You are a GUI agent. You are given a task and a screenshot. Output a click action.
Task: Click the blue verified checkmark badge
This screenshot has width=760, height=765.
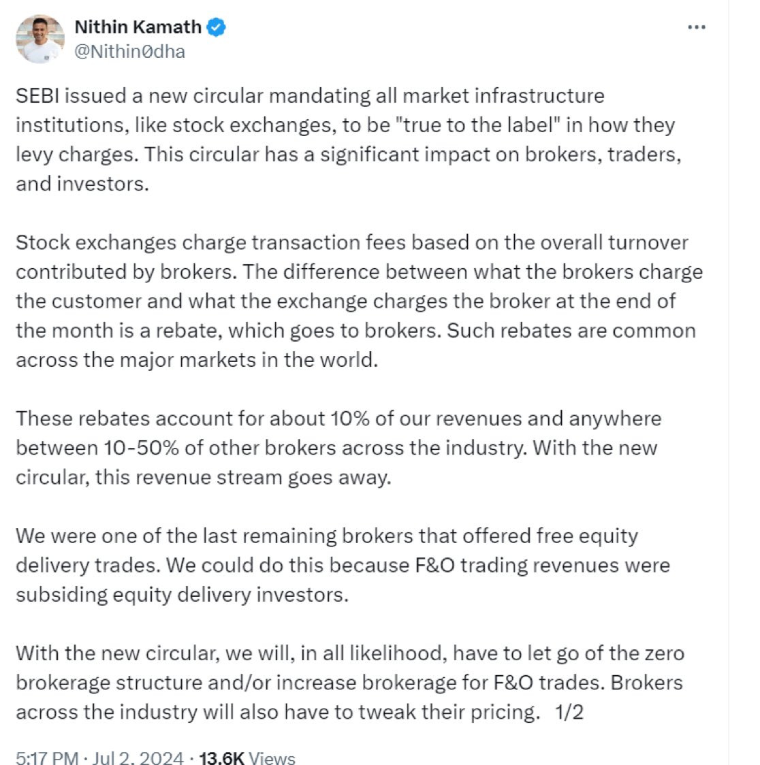tap(217, 27)
